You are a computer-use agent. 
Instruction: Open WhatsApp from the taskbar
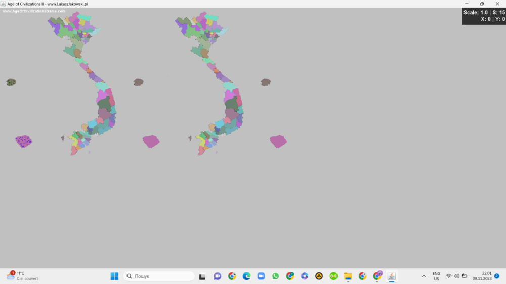click(x=276, y=276)
